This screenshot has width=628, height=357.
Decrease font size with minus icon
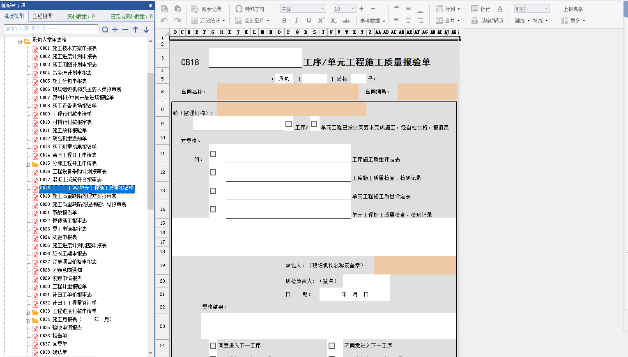pyautogui.click(x=373, y=9)
